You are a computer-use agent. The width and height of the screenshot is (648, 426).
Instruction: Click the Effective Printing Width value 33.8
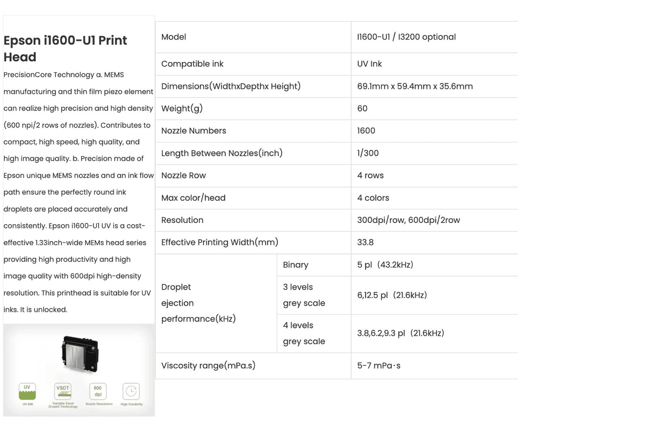365,242
